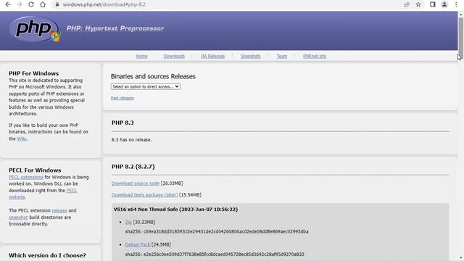Open PECL extension release link
This screenshot has height=261, width=464.
point(59,210)
